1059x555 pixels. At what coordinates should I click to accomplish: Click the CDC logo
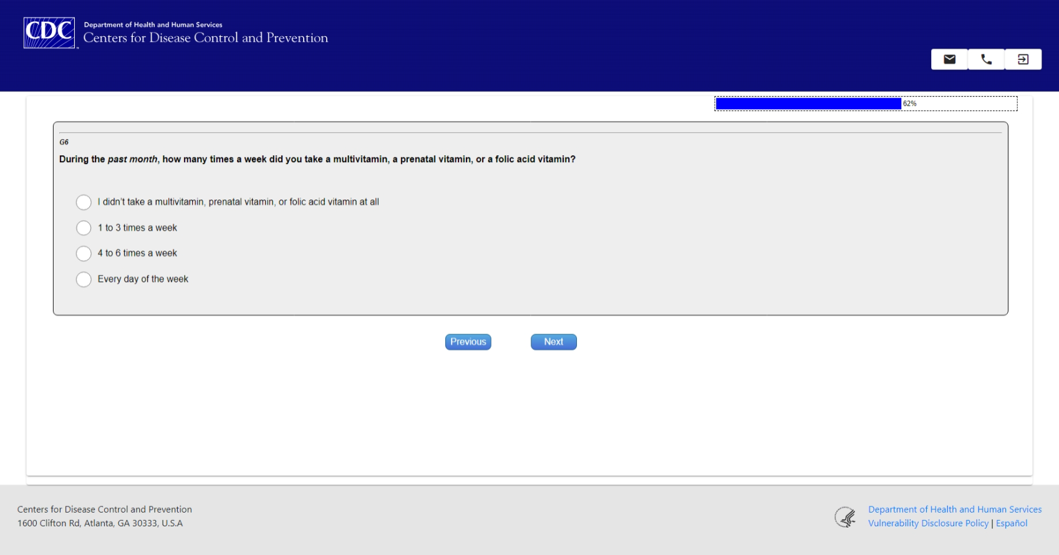pyautogui.click(x=49, y=32)
